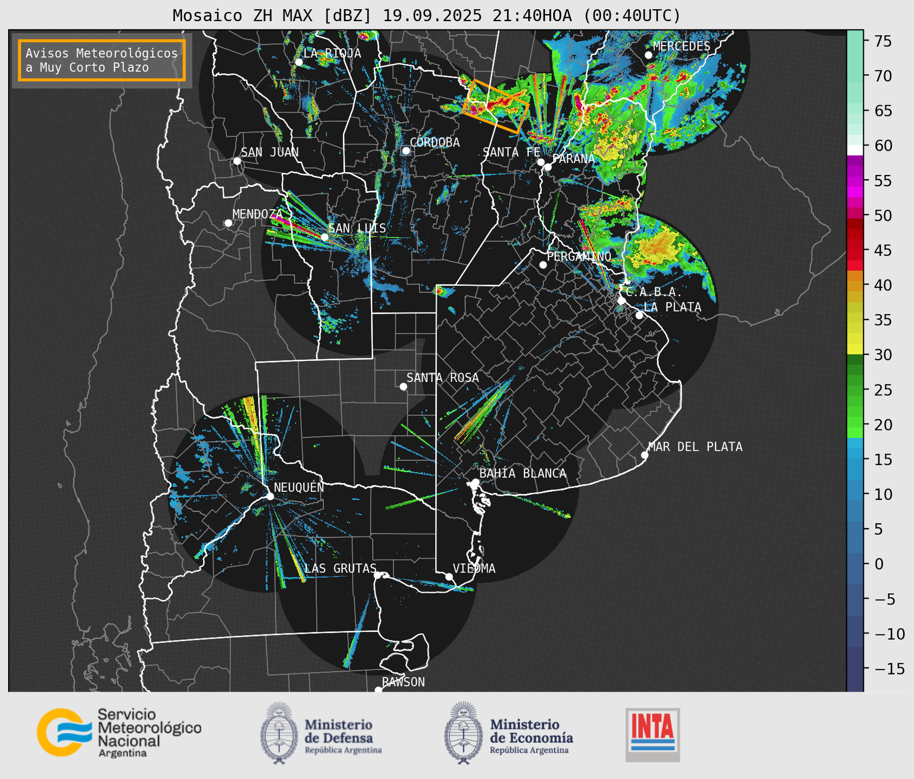Screen dimensions: 914x779
Task: Click the PERGAMINO label text
Action: [579, 256]
